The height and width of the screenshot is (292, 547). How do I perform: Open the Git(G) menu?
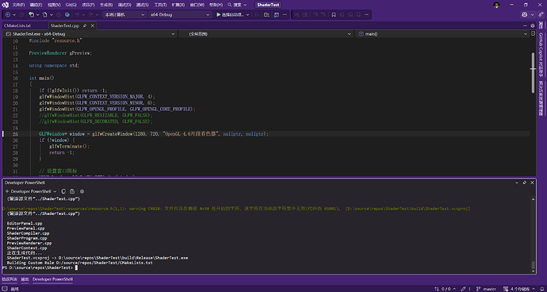pos(71,5)
